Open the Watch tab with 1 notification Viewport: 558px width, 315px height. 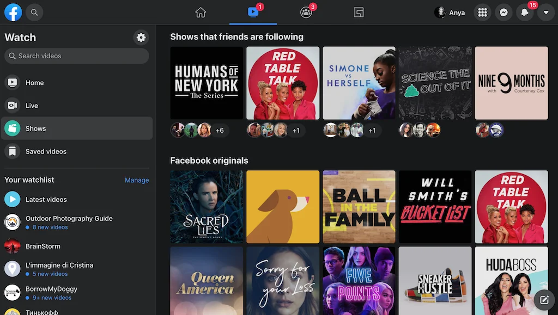coord(253,13)
